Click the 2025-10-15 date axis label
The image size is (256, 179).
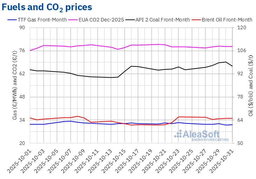116,160
